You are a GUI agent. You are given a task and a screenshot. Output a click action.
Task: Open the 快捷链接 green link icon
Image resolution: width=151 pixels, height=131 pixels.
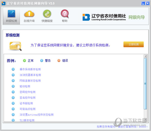coord(47,14)
